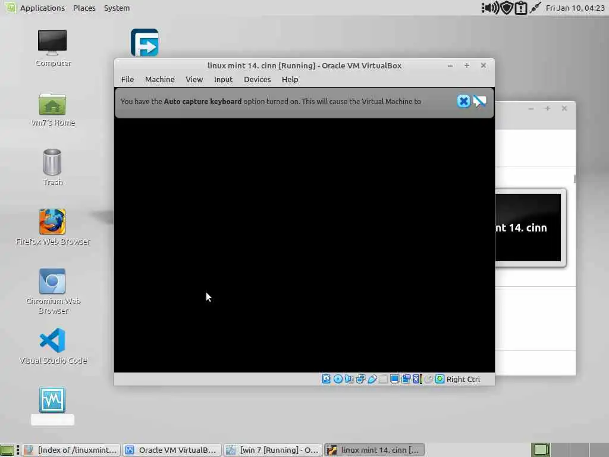Click the Auto capture keyboard notification text

[271, 101]
